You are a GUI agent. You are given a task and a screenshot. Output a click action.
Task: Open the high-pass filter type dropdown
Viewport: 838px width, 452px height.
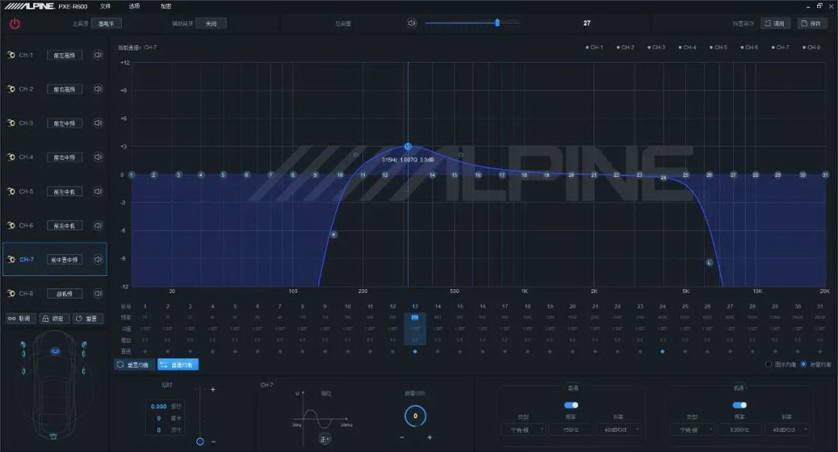coord(523,430)
